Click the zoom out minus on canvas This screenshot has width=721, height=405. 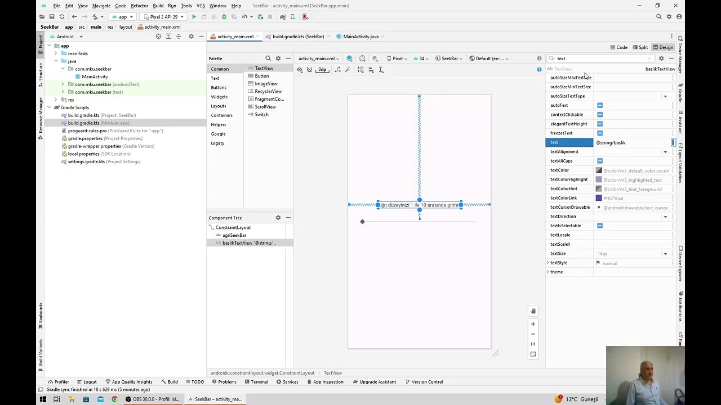(x=533, y=334)
